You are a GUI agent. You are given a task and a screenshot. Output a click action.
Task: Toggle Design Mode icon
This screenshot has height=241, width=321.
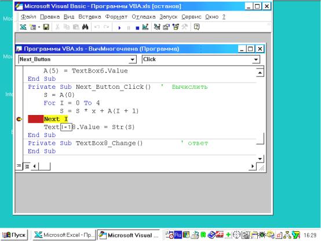click(145, 27)
